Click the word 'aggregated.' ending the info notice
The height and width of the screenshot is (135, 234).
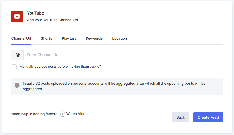[33, 89]
